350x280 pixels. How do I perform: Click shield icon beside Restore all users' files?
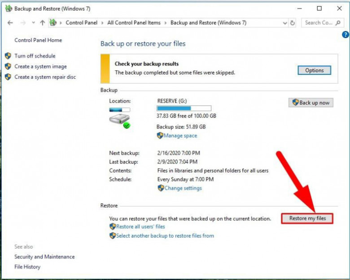pos(113,227)
